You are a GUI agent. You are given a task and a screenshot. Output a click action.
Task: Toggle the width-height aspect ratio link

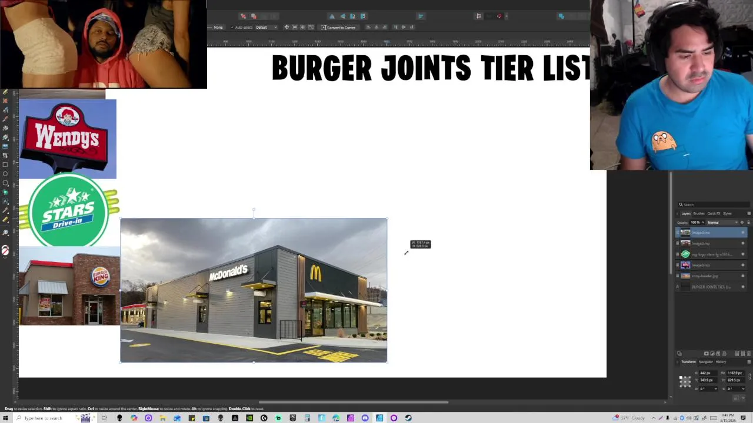pyautogui.click(x=749, y=377)
